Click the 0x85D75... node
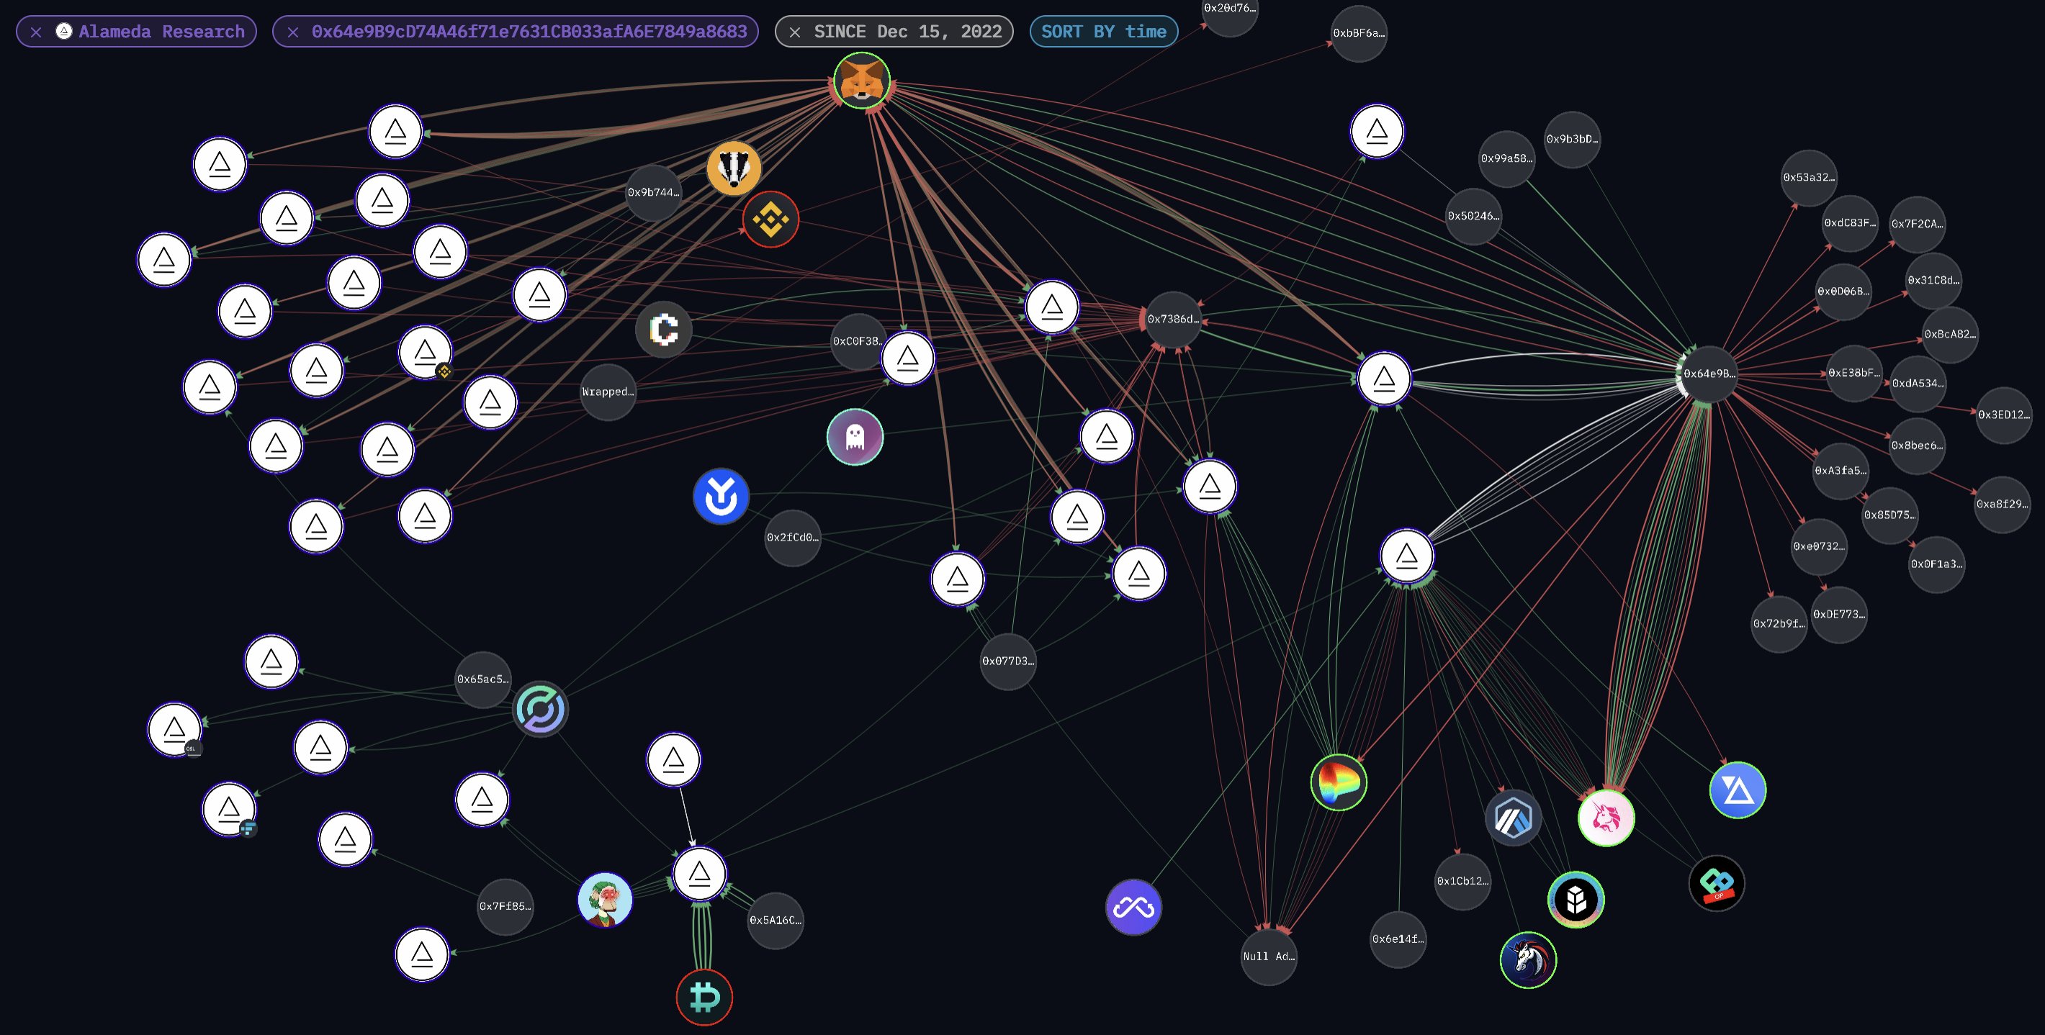This screenshot has width=2045, height=1035. click(1889, 515)
